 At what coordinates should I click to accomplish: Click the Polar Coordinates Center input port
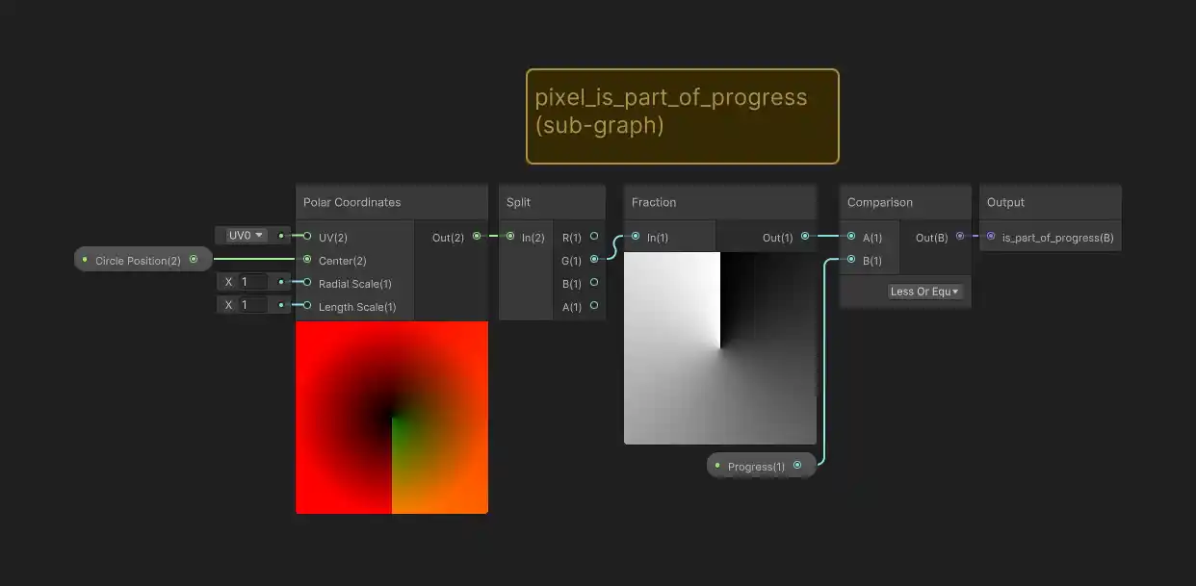(x=307, y=260)
